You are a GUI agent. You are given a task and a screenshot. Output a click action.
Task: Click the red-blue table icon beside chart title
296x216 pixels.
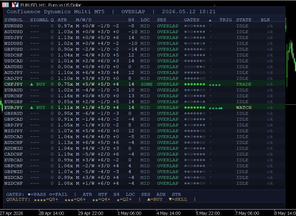5,5
